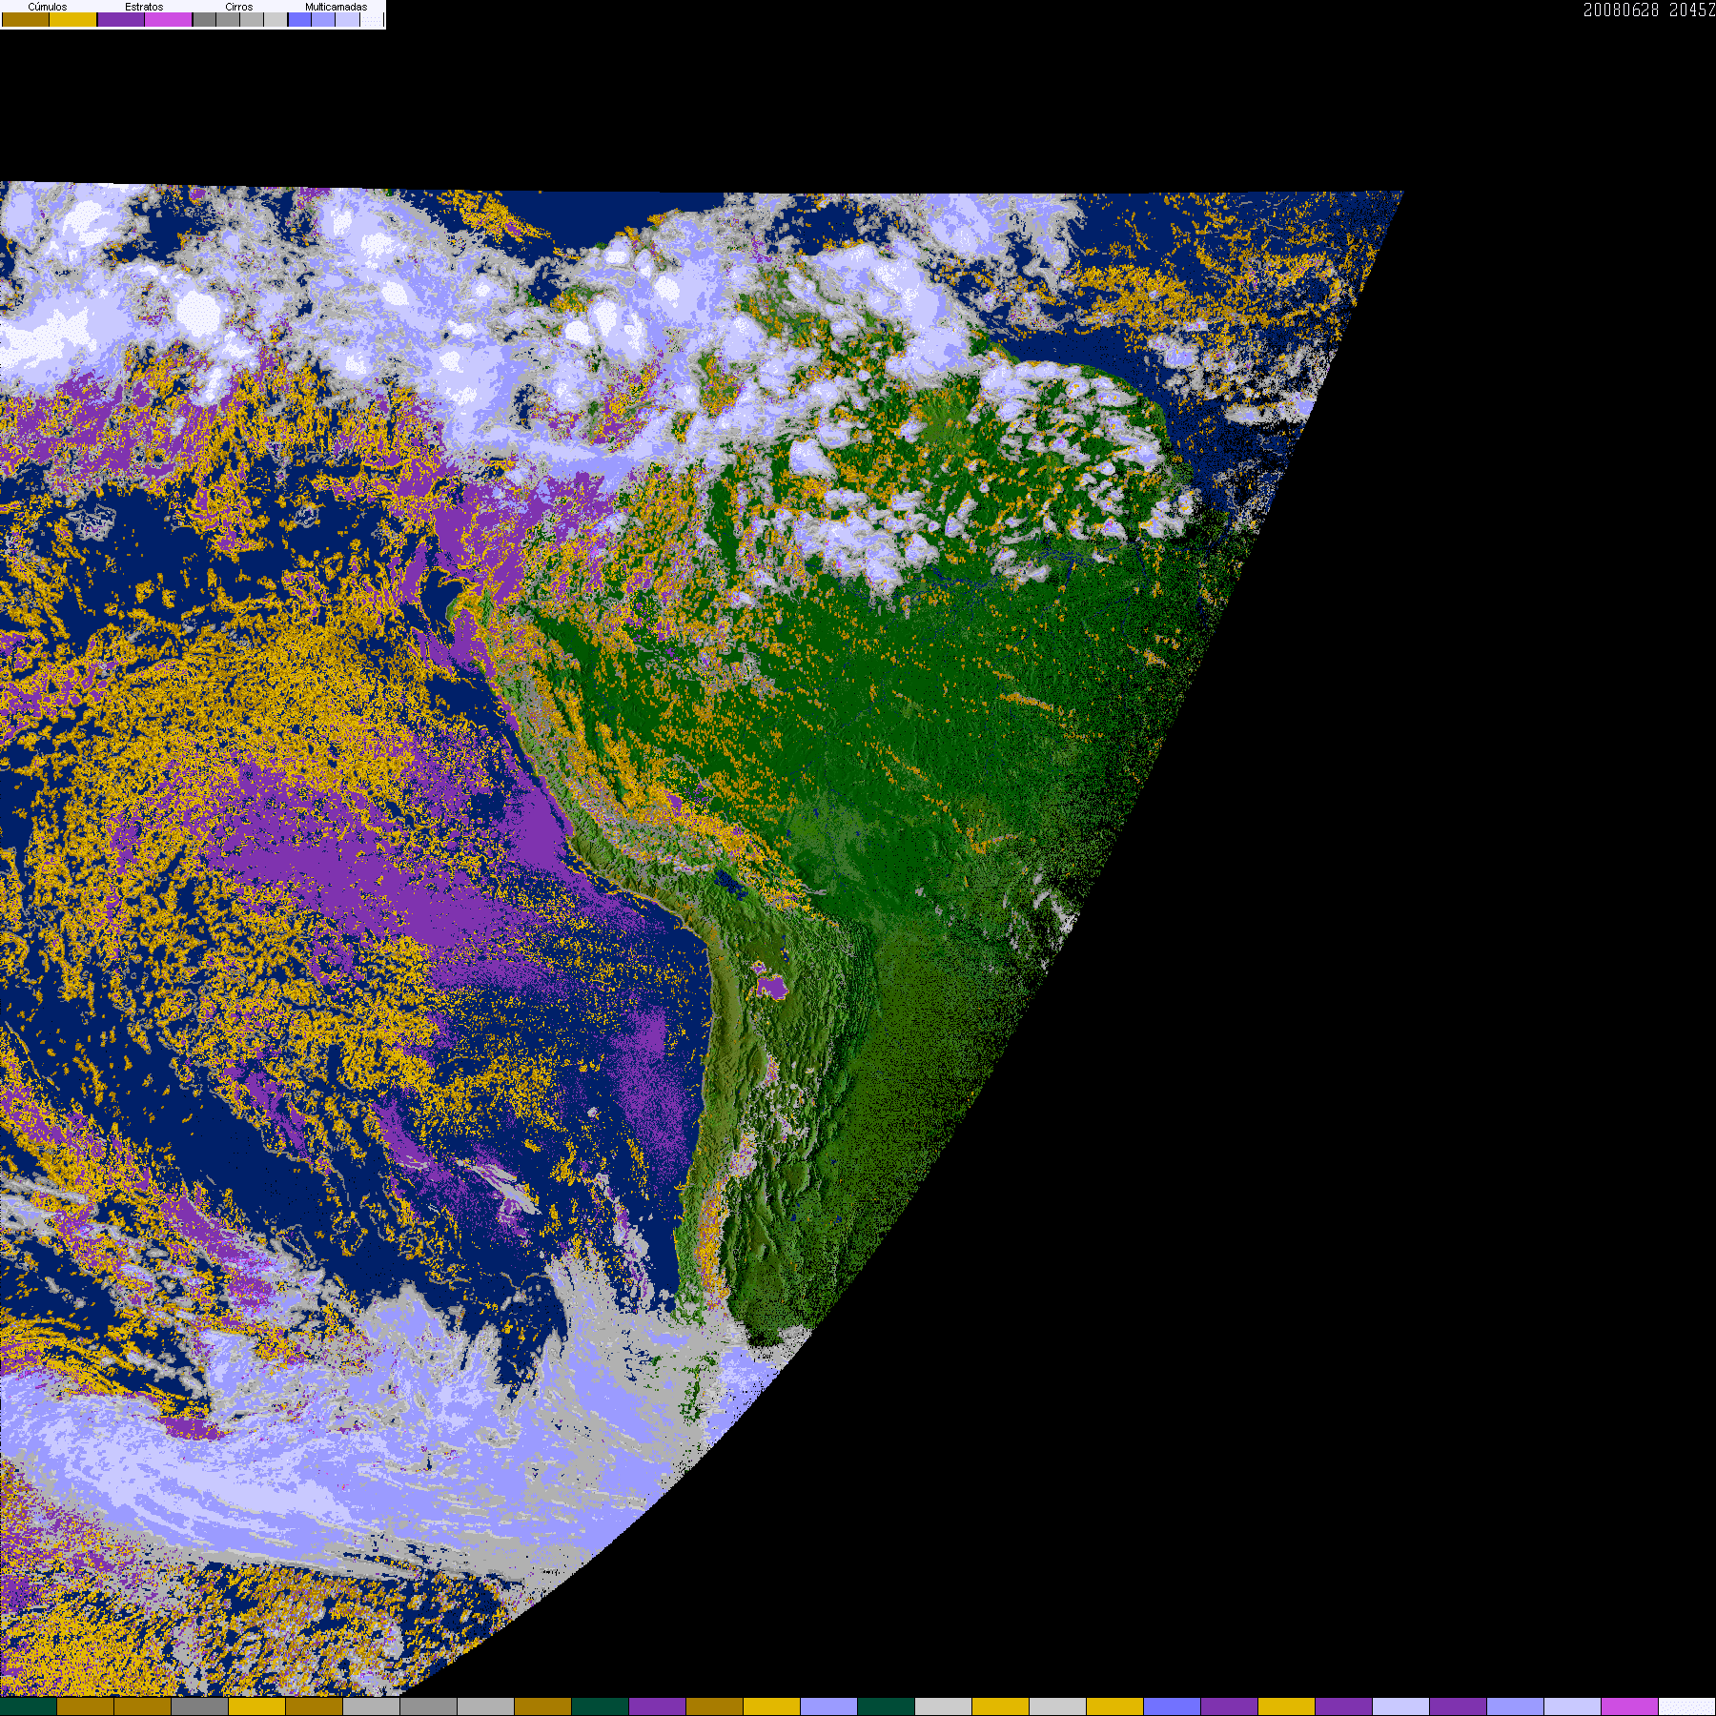This screenshot has height=1716, width=1716.
Task: Click the Cúmulos legend label
Action: pos(48,7)
